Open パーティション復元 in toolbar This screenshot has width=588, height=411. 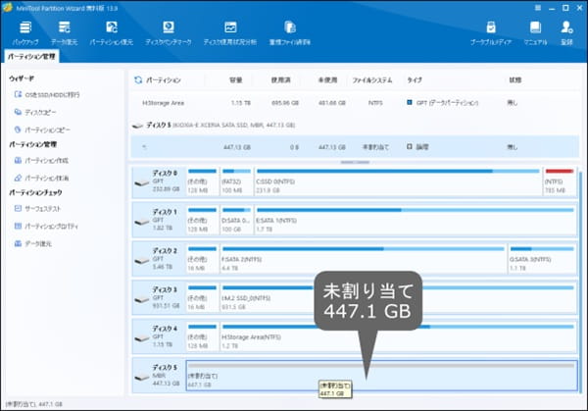[112, 33]
